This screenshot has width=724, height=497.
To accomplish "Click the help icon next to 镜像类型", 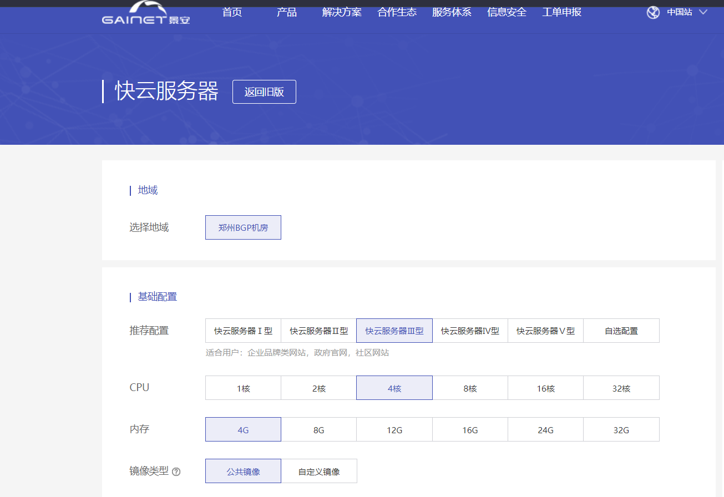I will tap(176, 472).
